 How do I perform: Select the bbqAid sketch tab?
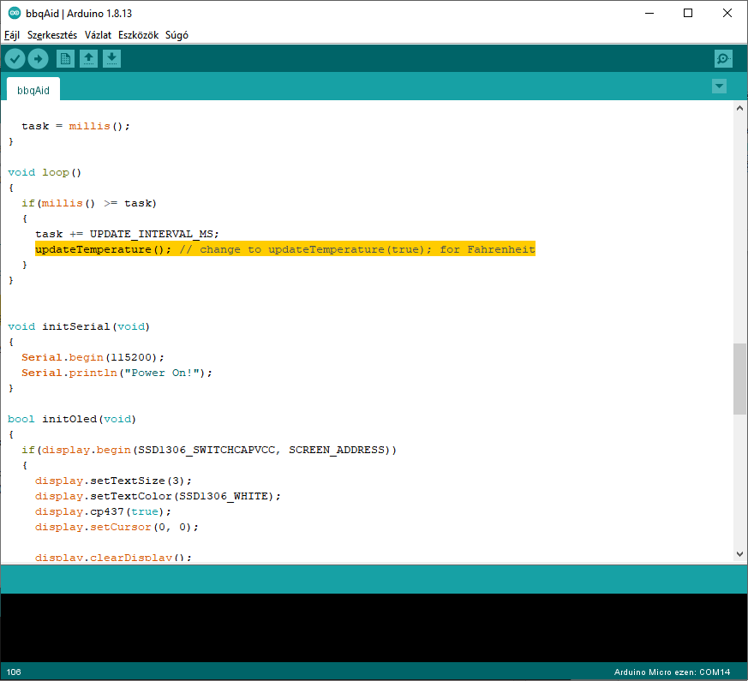[33, 90]
